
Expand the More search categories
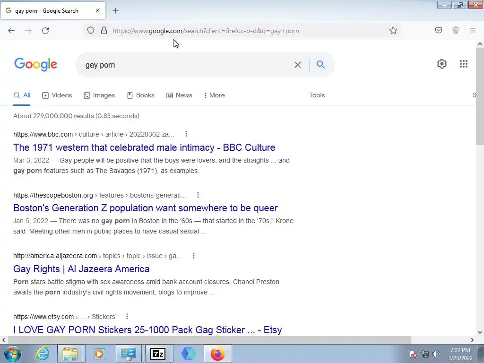tap(214, 95)
